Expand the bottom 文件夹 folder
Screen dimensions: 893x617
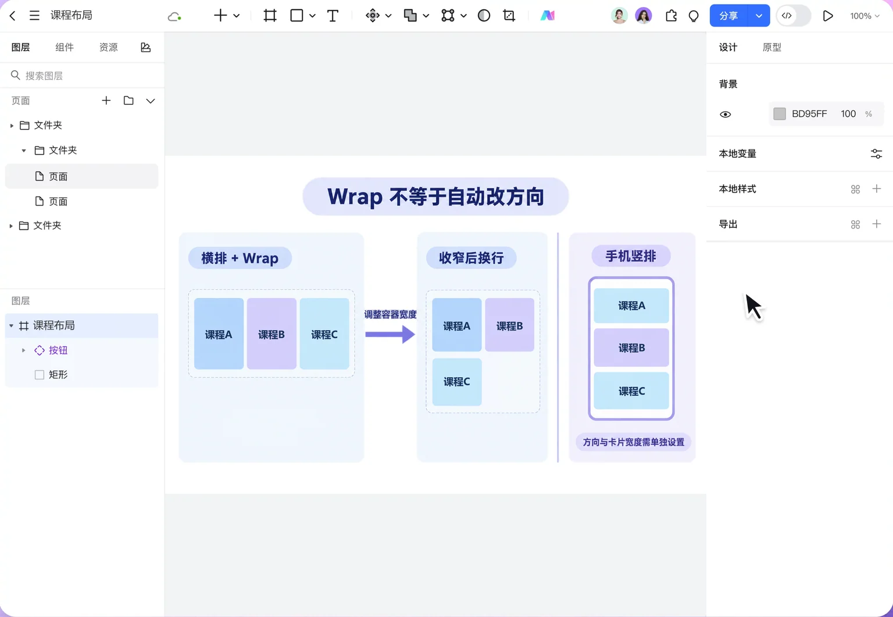tap(11, 225)
